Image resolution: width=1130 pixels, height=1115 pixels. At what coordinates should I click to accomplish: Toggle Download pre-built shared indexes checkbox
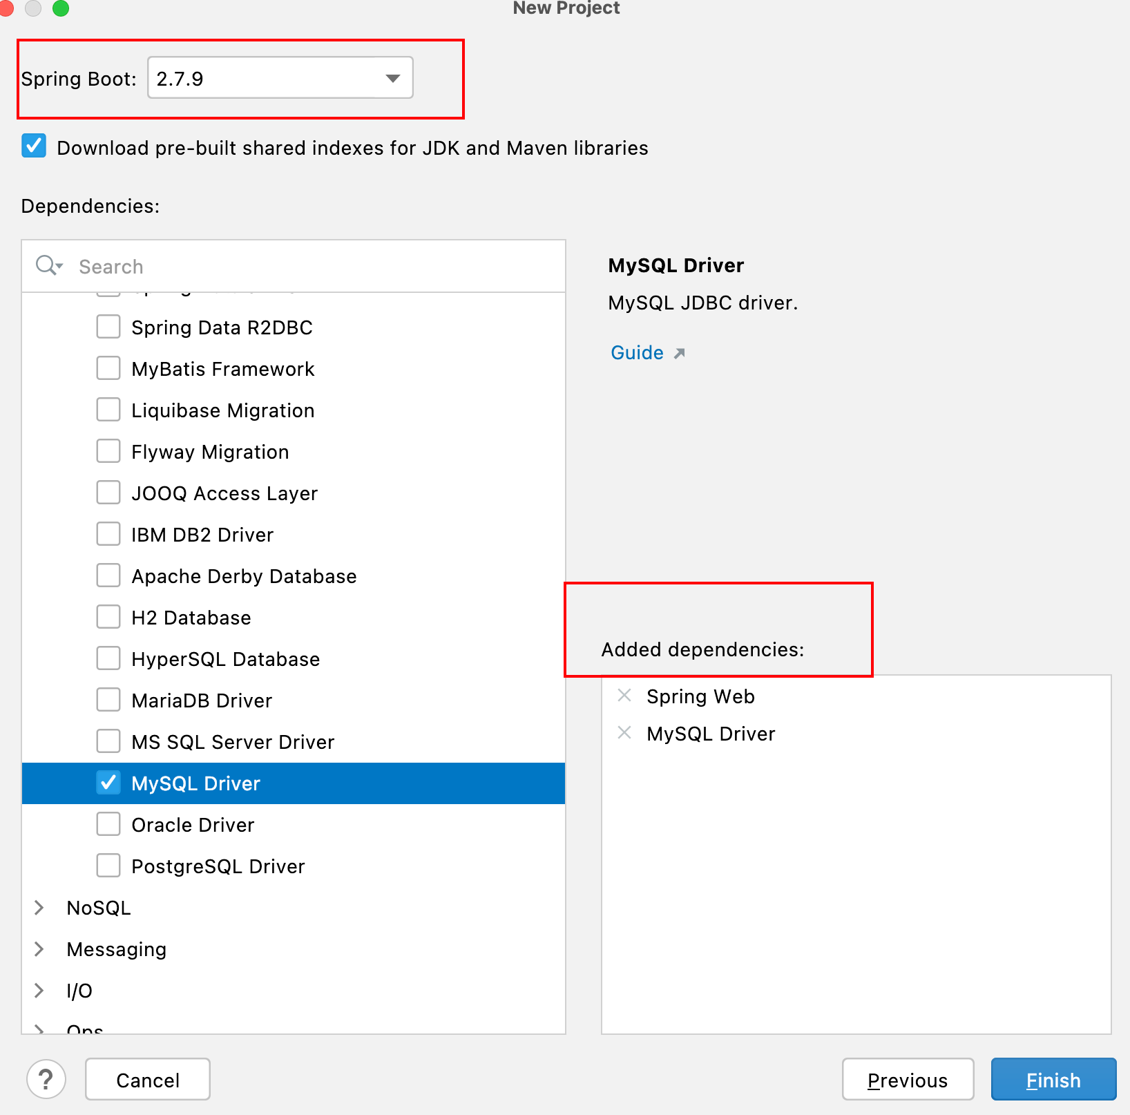[x=34, y=146]
